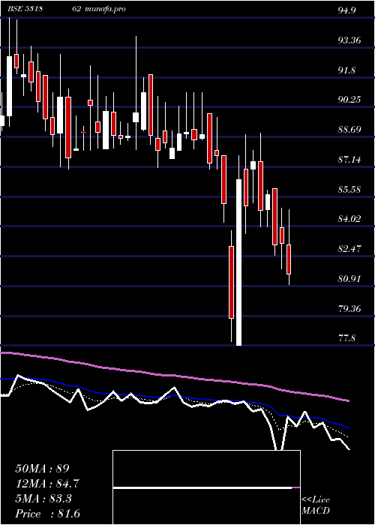Click the 77.8 price axis label
This screenshot has height=525, width=375.
click(x=346, y=338)
